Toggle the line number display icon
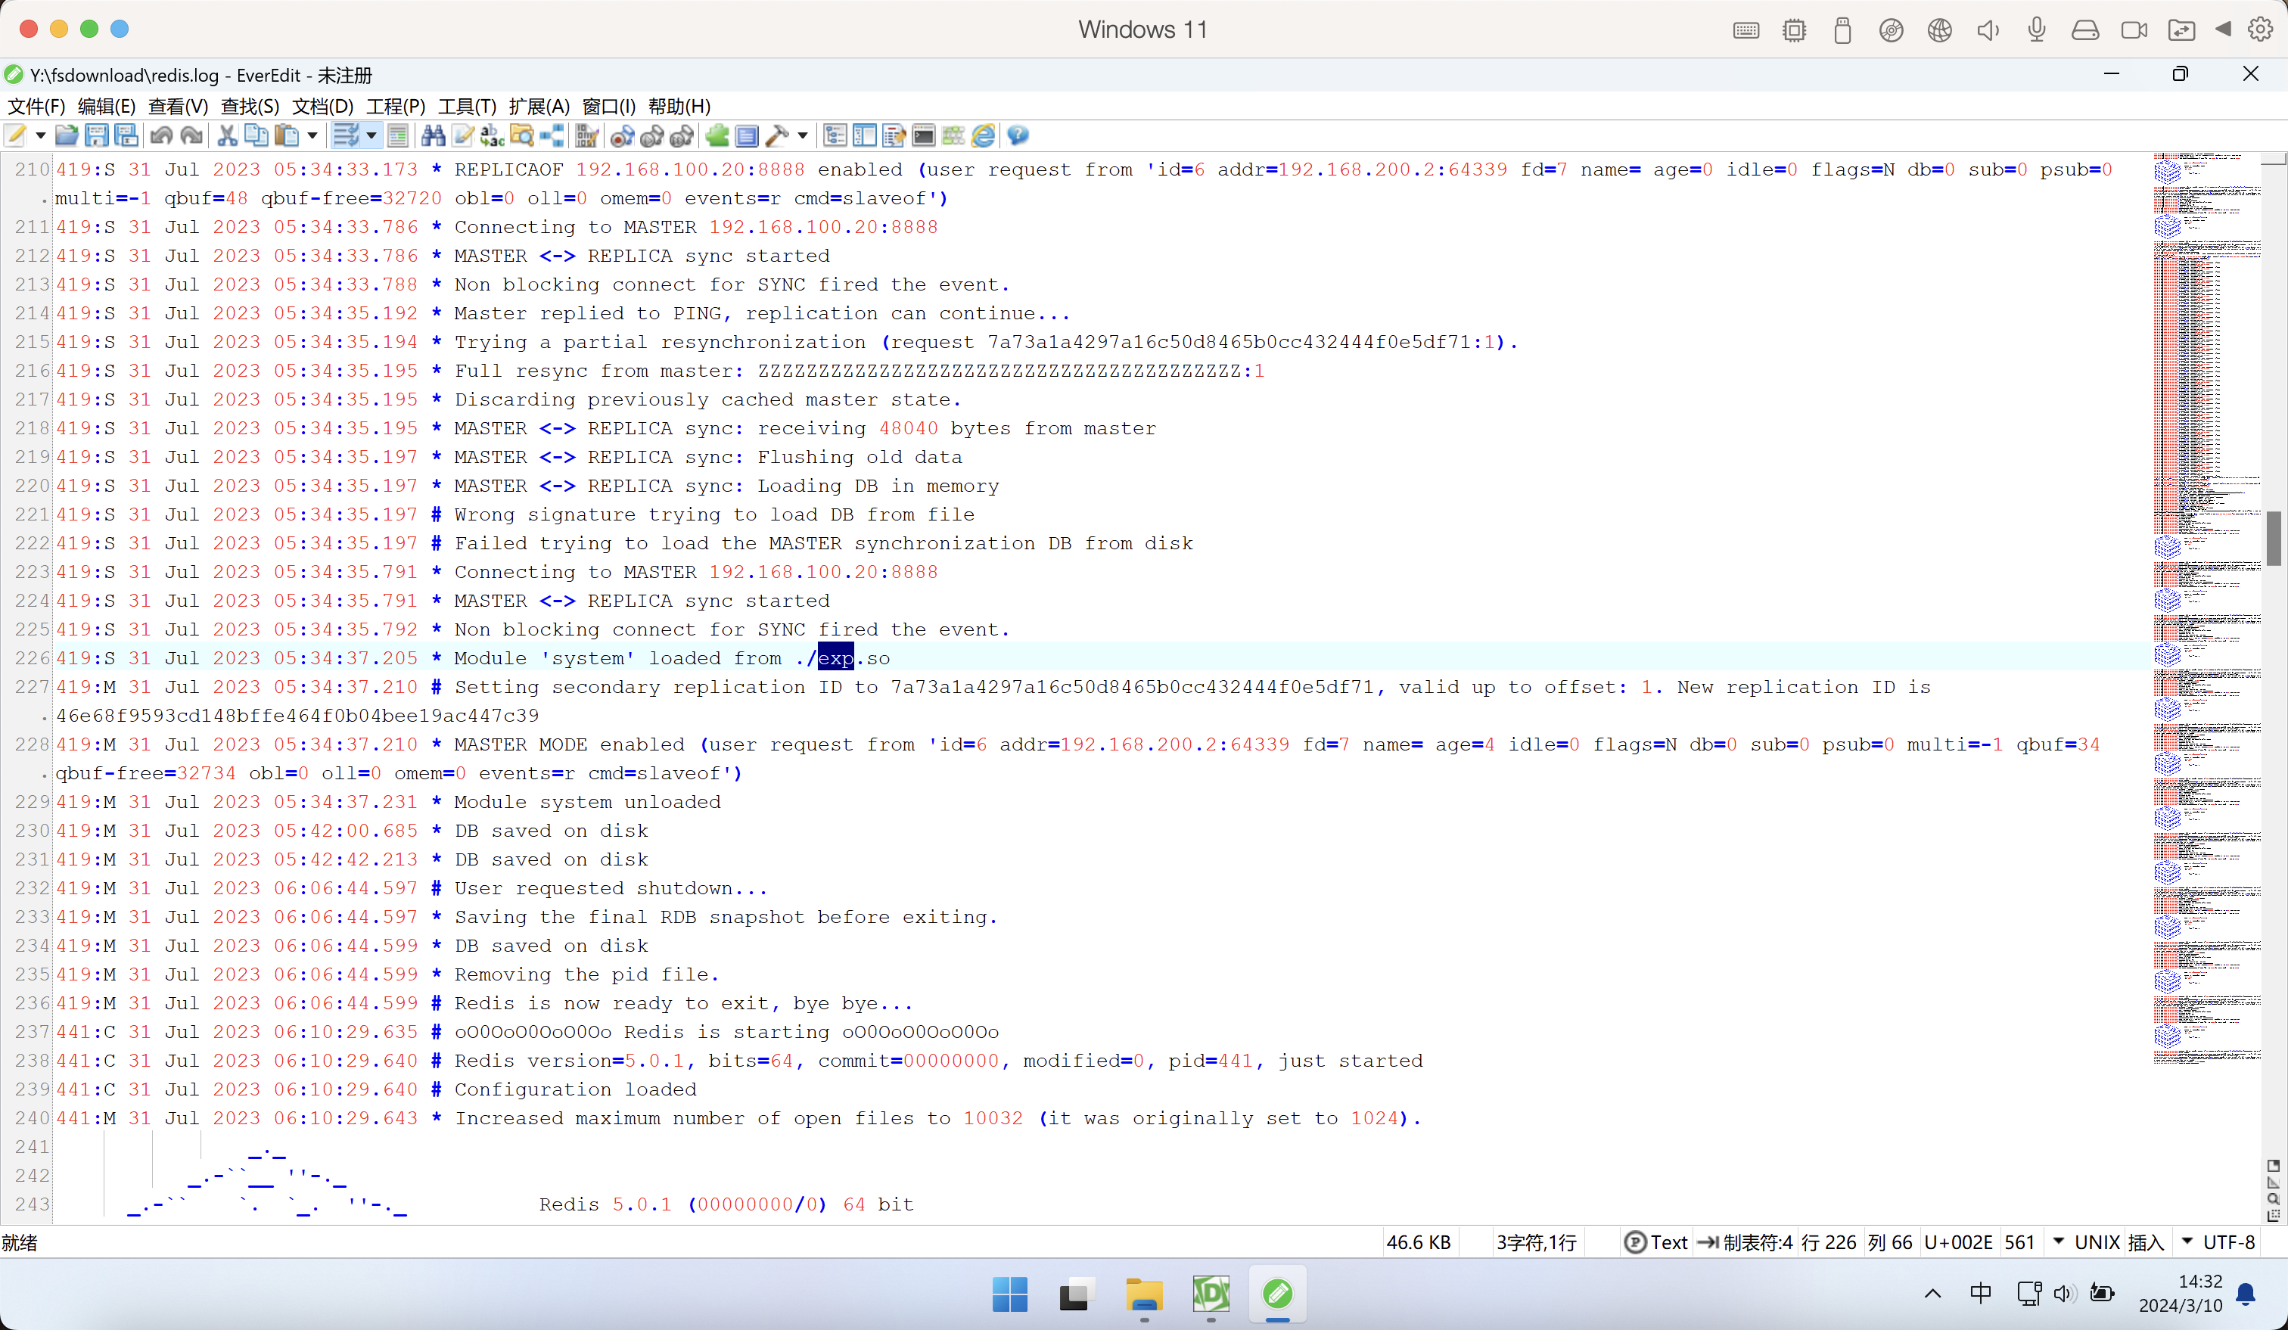The height and width of the screenshot is (1330, 2288). (398, 136)
